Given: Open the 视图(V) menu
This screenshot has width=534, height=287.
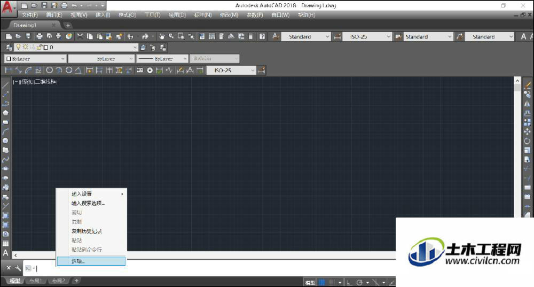Looking at the screenshot, I should [78, 15].
